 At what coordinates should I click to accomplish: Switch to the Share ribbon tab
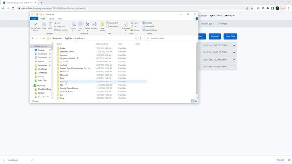point(52,19)
